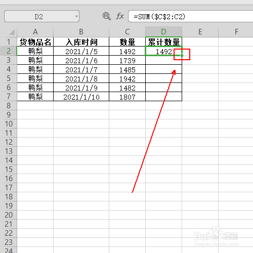The width and height of the screenshot is (253, 253).
Task: Click the select-all corner triangle
Action: point(12,32)
